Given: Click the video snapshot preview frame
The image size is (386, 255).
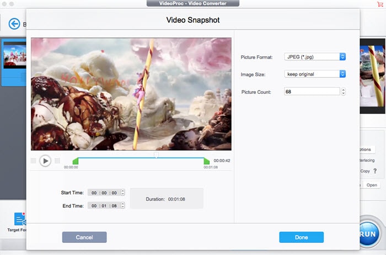Looking at the screenshot, I should click(x=131, y=94).
